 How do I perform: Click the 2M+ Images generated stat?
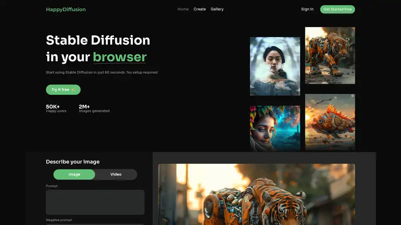[x=94, y=108]
